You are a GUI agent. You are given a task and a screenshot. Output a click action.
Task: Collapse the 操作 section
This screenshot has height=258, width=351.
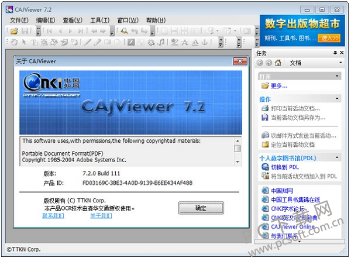click(337, 99)
